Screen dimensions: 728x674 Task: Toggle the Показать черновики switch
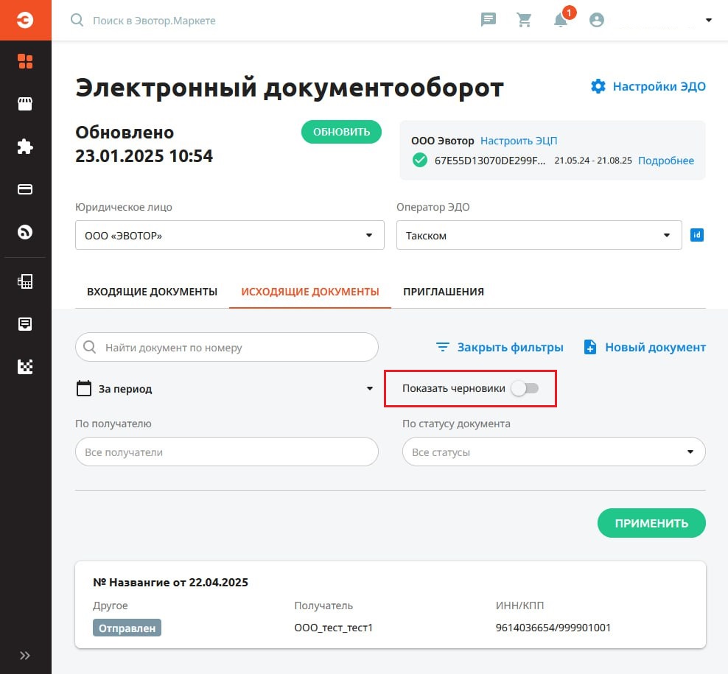tap(525, 388)
